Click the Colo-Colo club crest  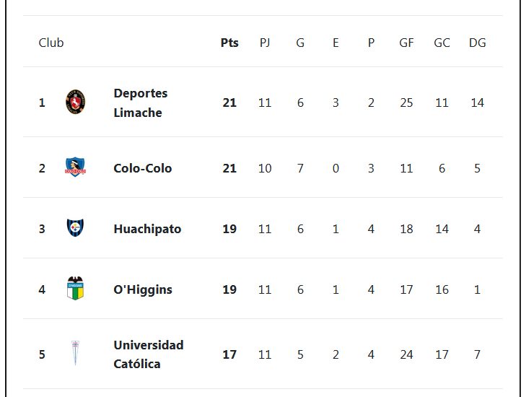pyautogui.click(x=75, y=168)
